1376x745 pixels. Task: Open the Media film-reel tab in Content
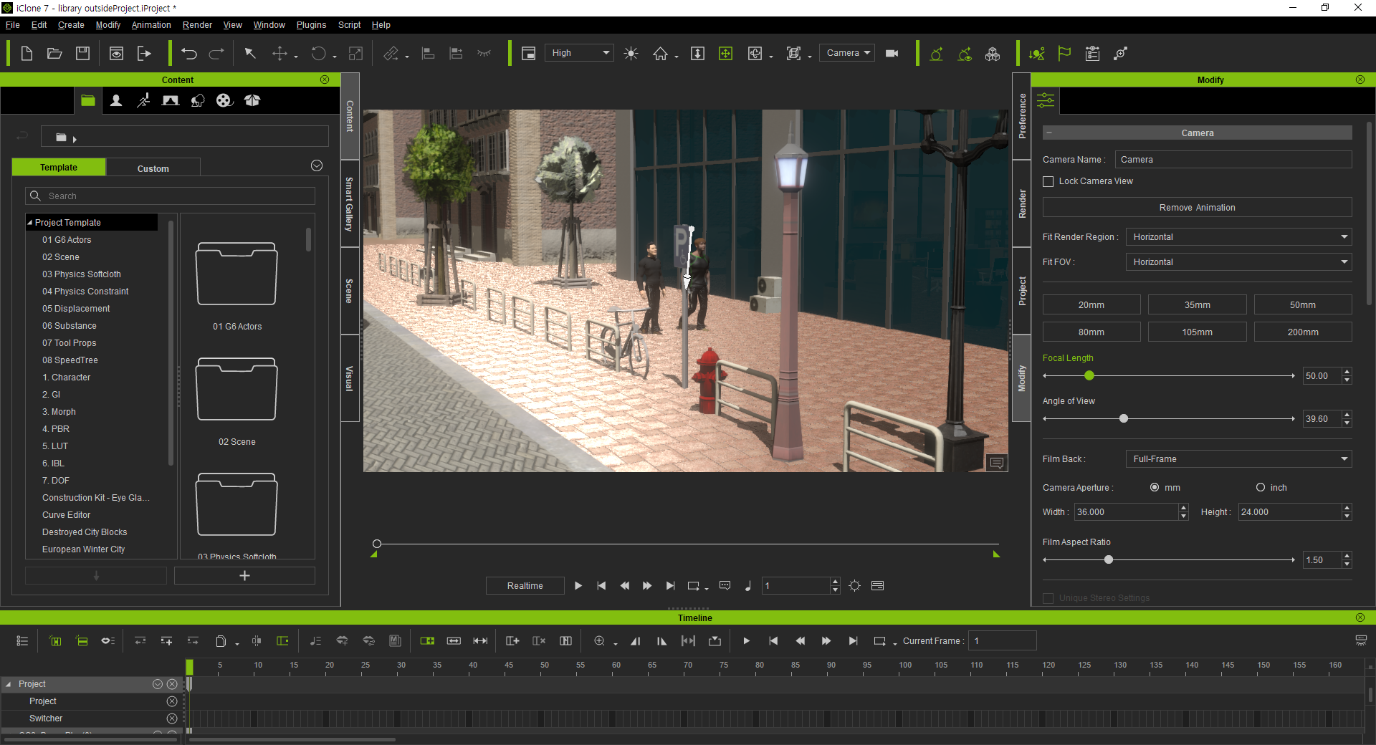pyautogui.click(x=224, y=101)
